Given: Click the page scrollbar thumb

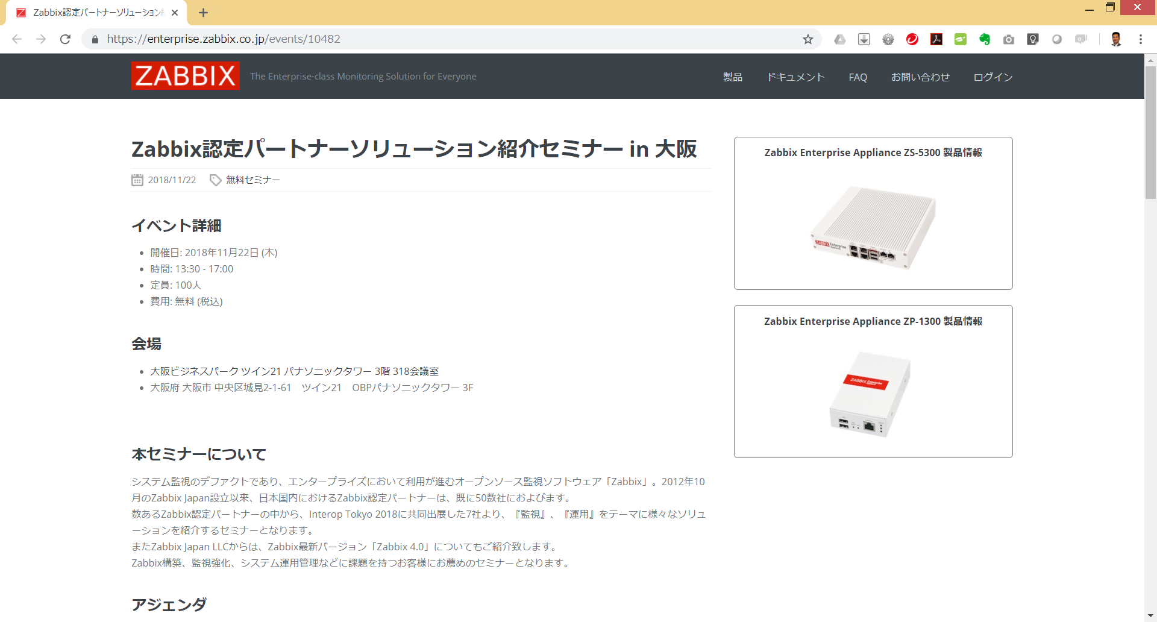Looking at the screenshot, I should pyautogui.click(x=1150, y=133).
